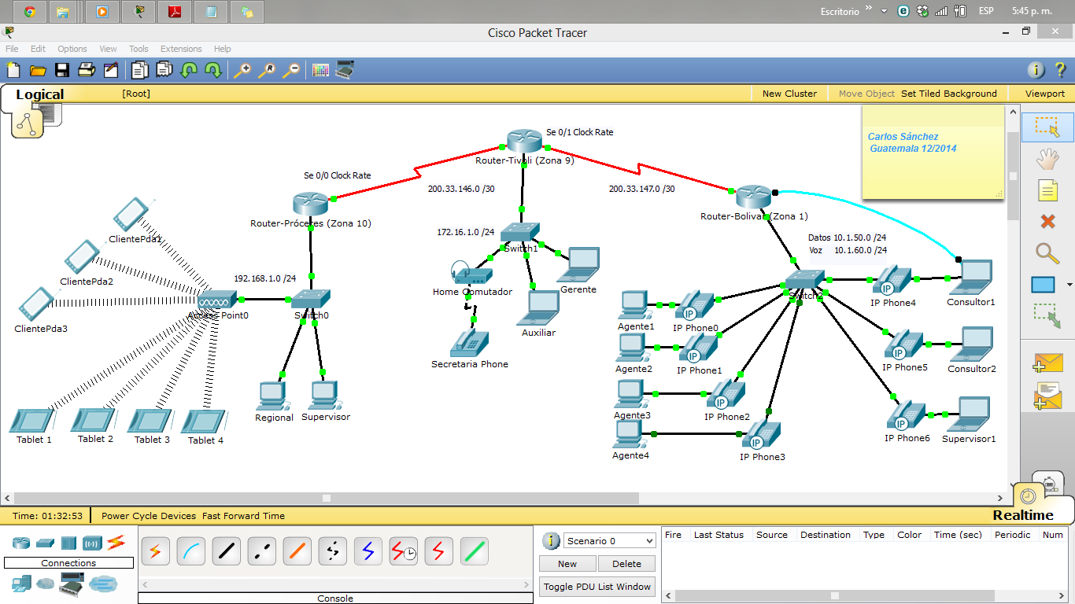Open the Routers device category
The width and height of the screenshot is (1075, 604).
click(x=20, y=543)
